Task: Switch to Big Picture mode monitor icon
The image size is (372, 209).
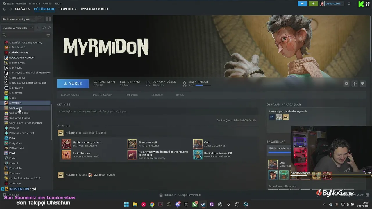Action: (349, 4)
